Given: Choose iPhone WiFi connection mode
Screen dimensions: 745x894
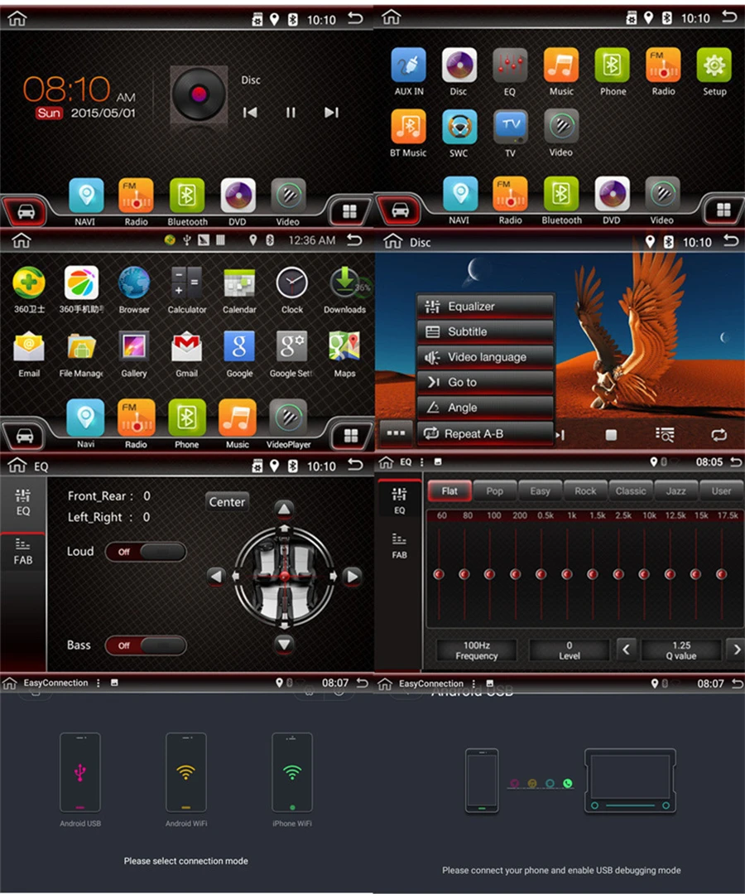Looking at the screenshot, I should [x=292, y=779].
